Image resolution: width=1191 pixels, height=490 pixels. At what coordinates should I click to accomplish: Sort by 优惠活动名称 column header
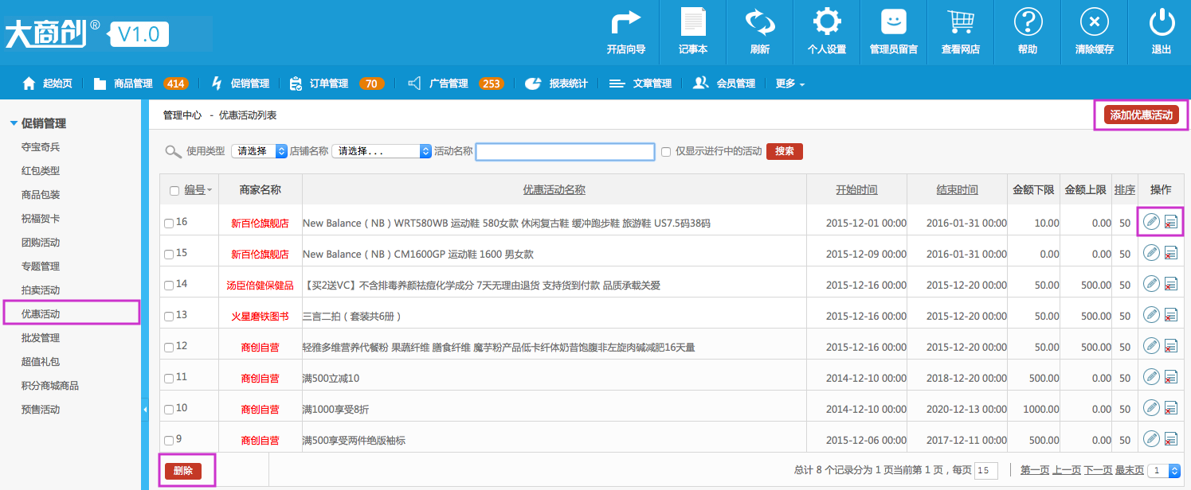pos(554,190)
